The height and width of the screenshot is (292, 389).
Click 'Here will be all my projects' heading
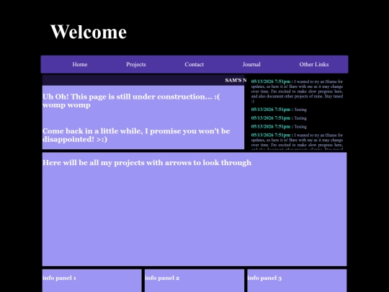[147, 163]
